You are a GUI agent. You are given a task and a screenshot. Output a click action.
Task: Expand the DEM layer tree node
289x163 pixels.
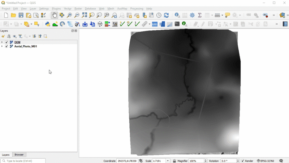(x=2, y=42)
